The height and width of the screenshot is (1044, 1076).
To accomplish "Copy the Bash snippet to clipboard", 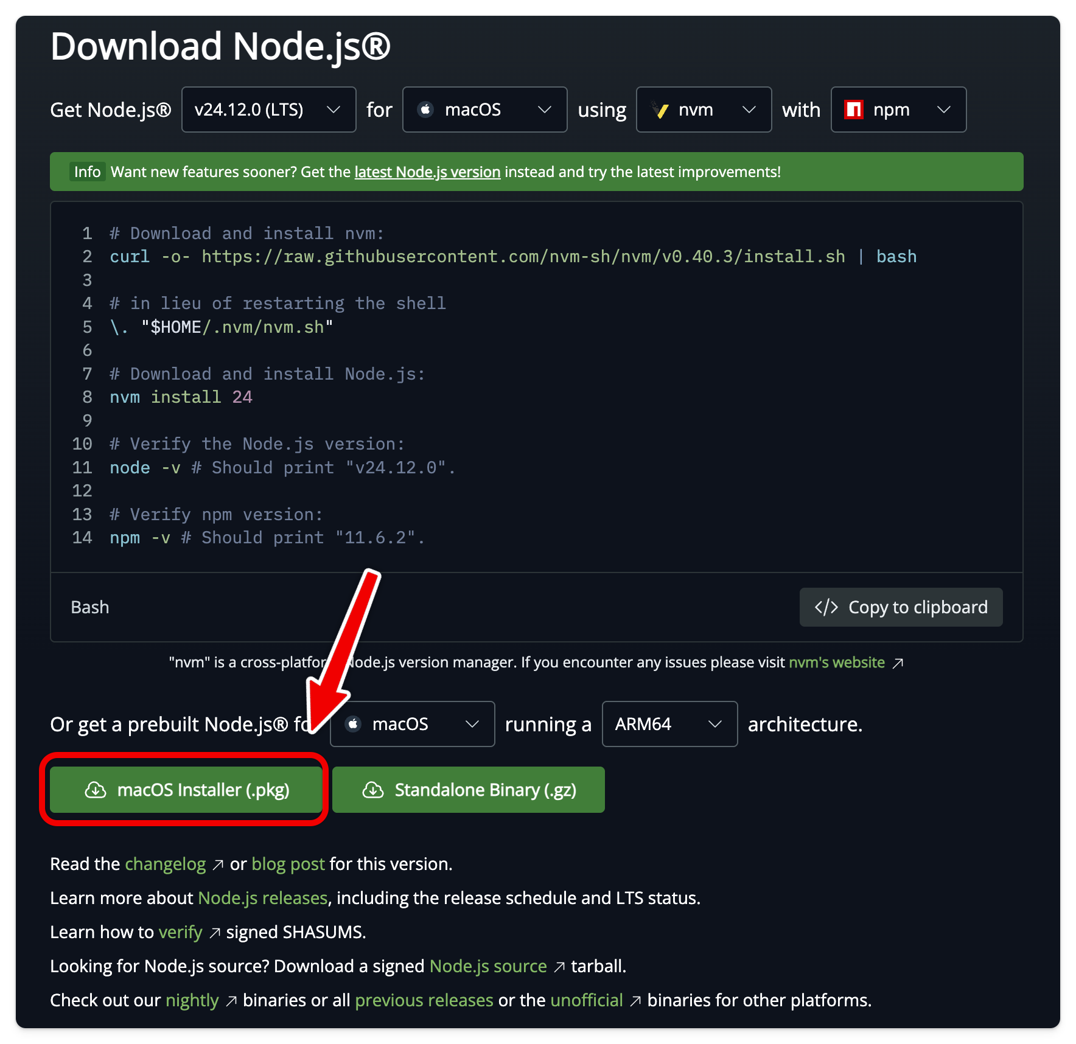I will [901, 607].
